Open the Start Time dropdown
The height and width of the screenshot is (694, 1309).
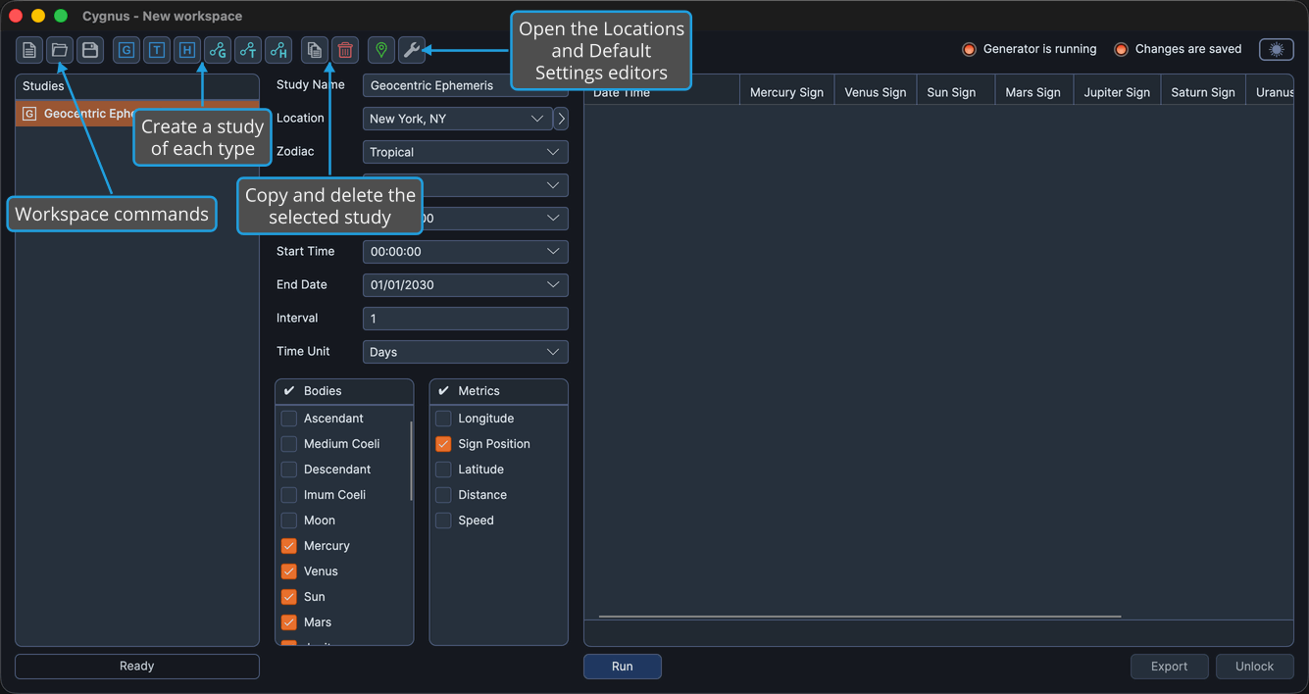click(466, 252)
